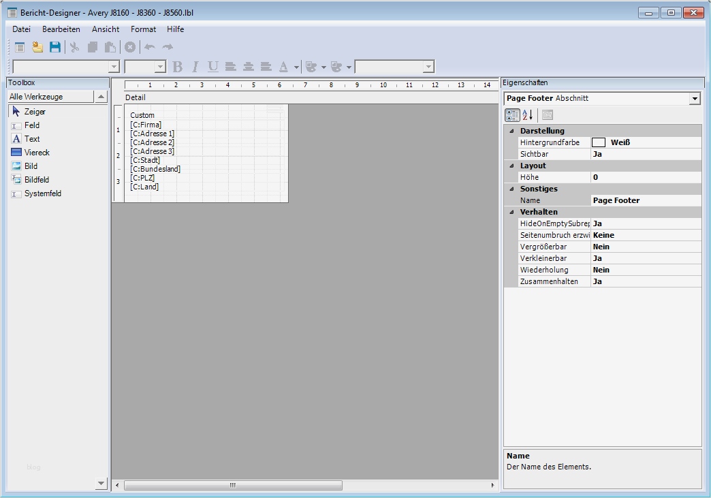Open the font size combo box

point(145,67)
